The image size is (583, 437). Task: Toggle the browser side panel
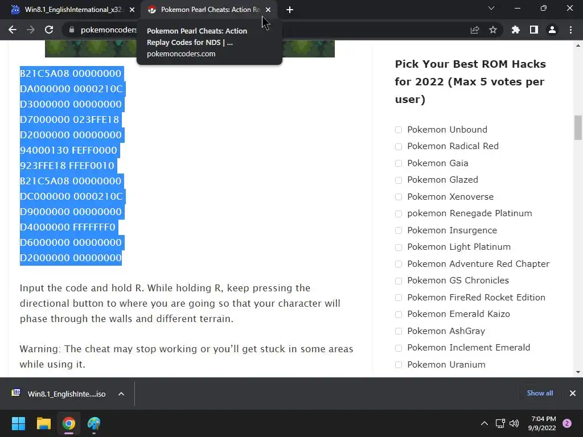click(x=534, y=30)
